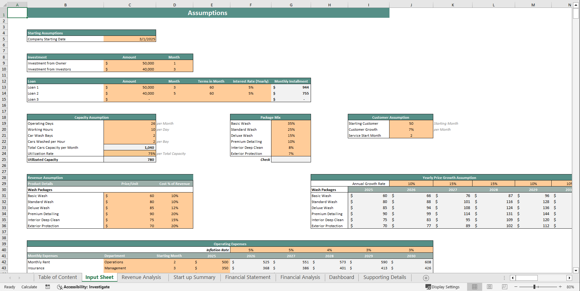Screen dimensions: 580x291
Task: Open Page Break Preview via status bar icon
Action: [504, 287]
